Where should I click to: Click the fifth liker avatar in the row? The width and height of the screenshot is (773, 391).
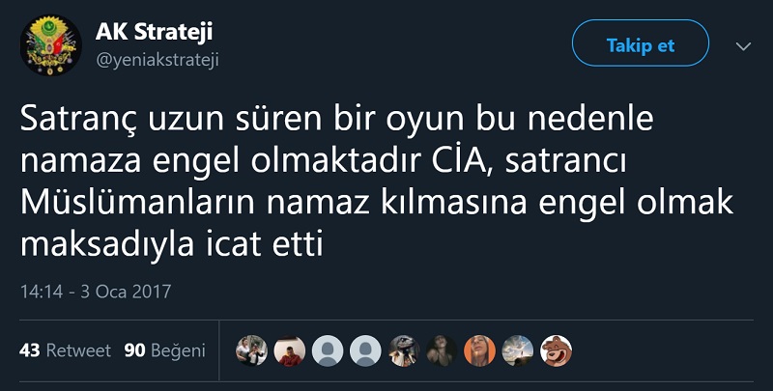pos(403,349)
